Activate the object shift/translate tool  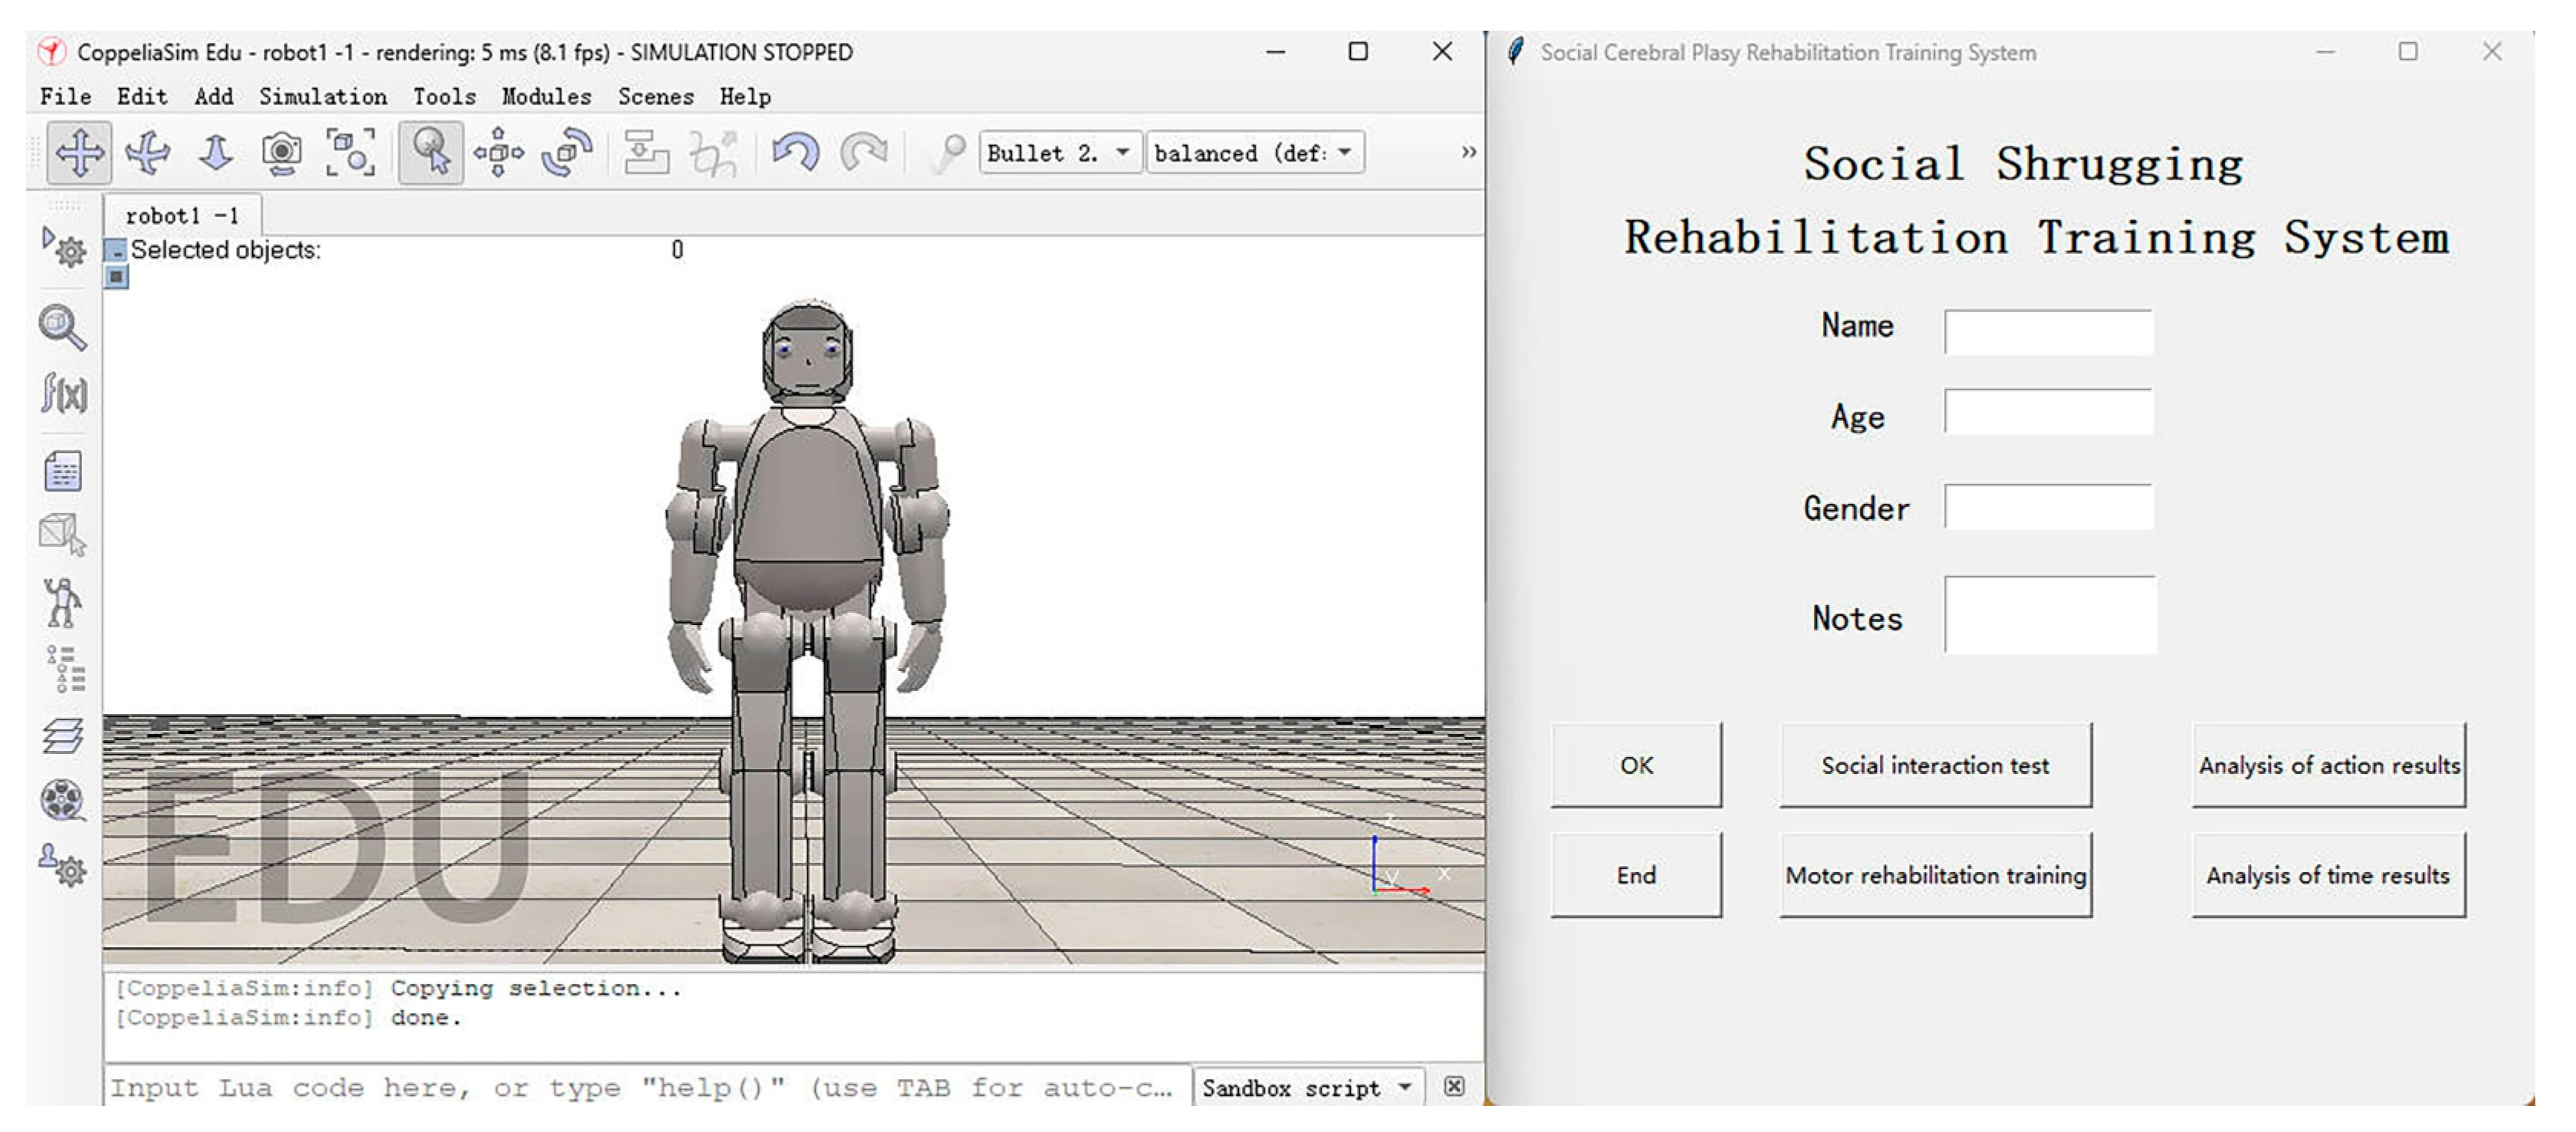pos(498,153)
